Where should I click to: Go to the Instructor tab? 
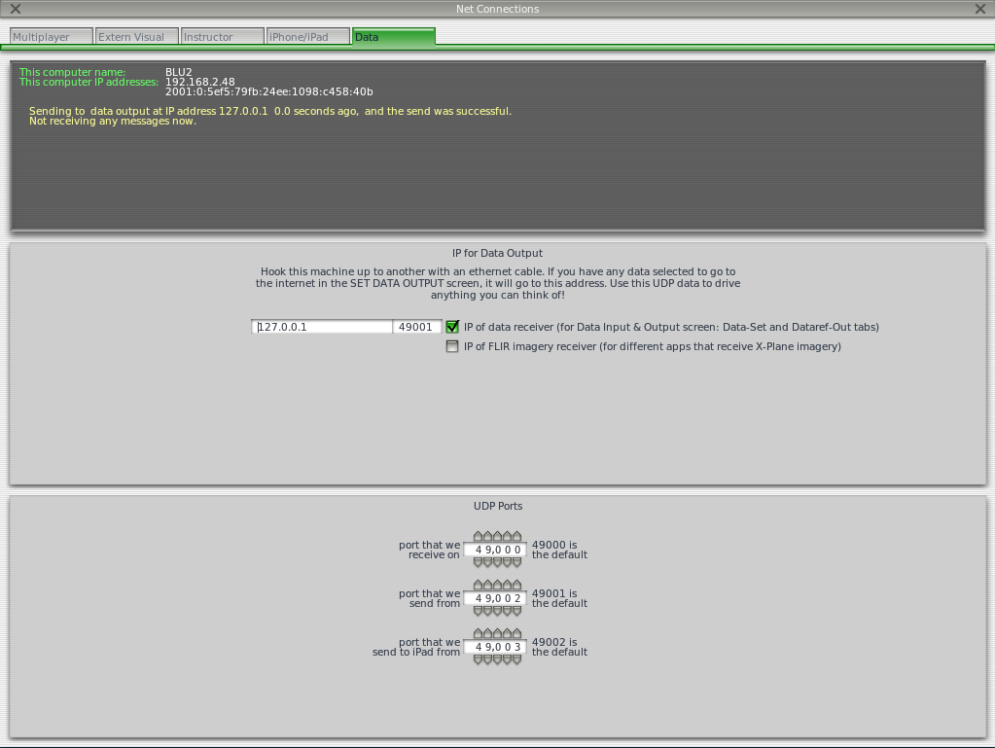point(222,37)
